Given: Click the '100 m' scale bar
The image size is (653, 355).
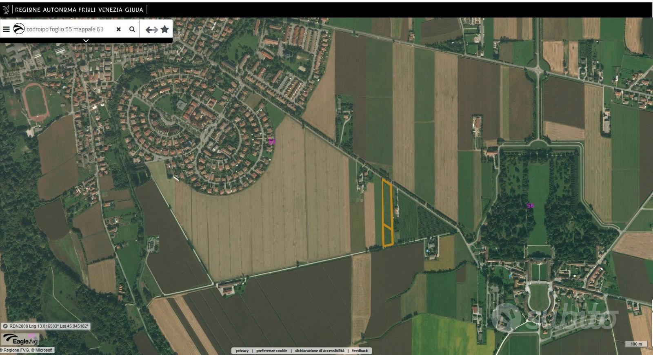Looking at the screenshot, I should pyautogui.click(x=636, y=344).
